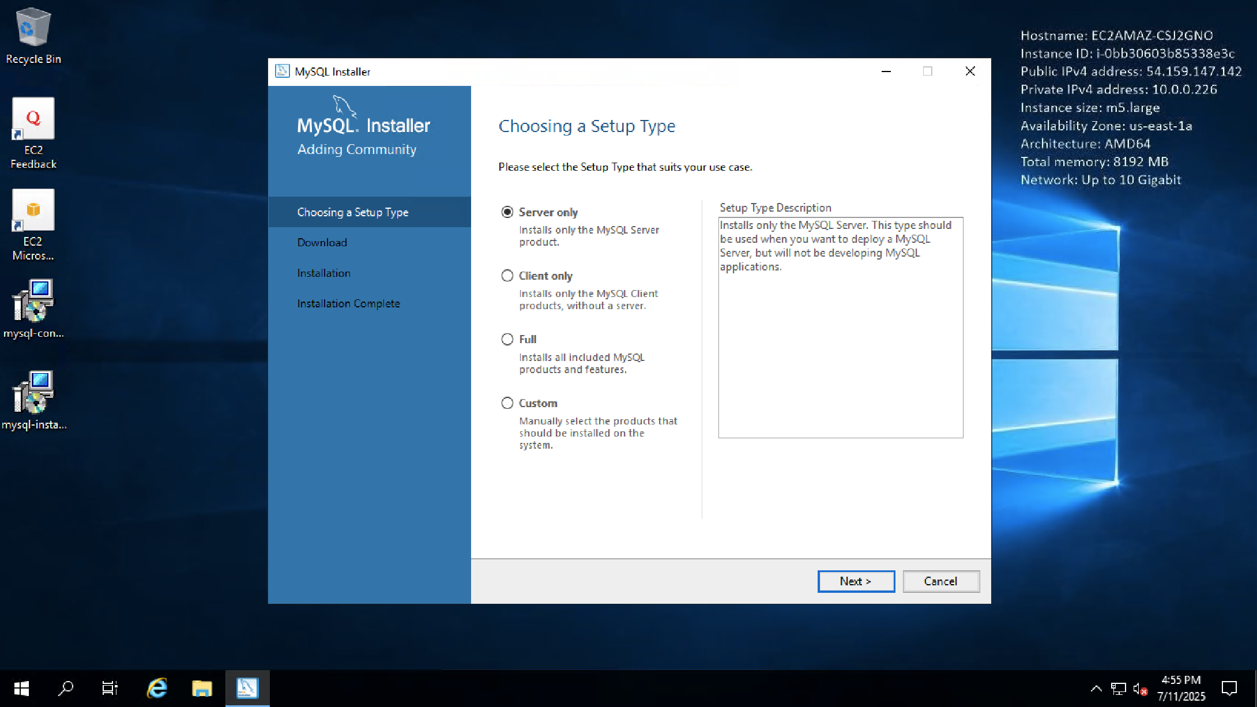Click the muted volume tray icon
The width and height of the screenshot is (1257, 707).
pos(1140,689)
